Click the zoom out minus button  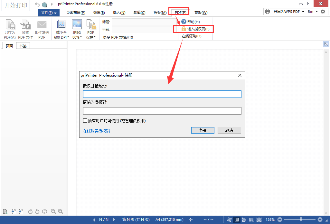(x=280, y=219)
